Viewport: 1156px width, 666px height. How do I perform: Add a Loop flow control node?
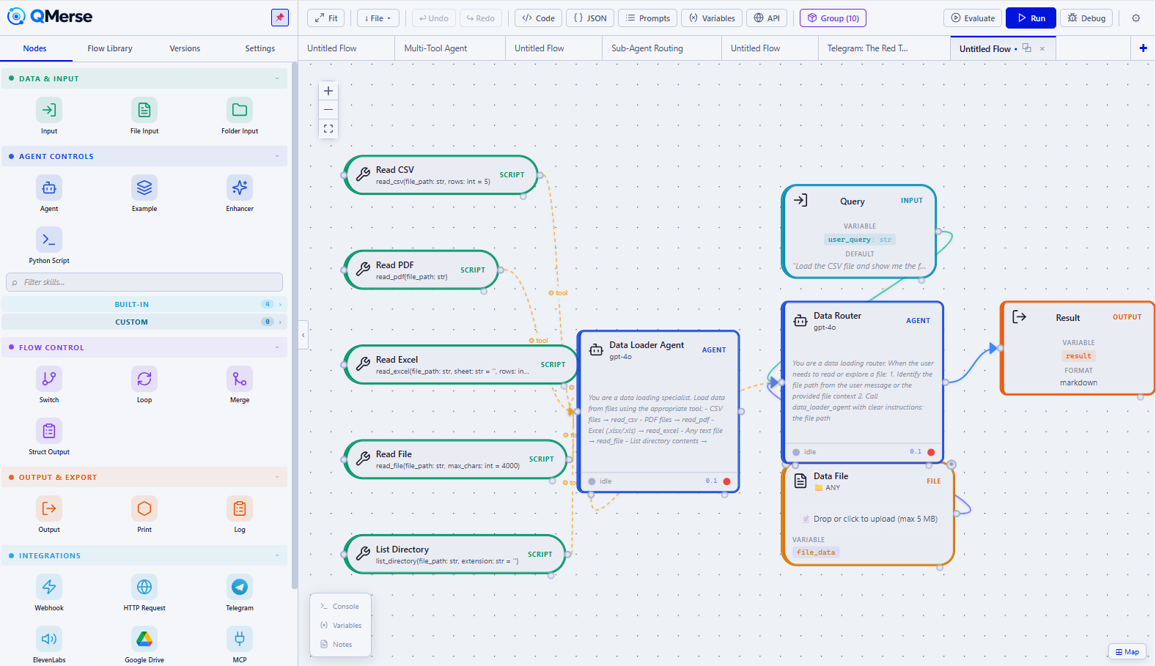(144, 380)
